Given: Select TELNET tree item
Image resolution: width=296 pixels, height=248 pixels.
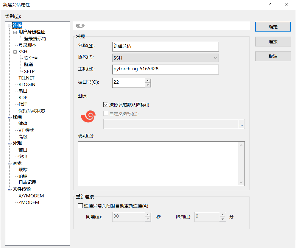Looking at the screenshot, I should tap(27, 78).
